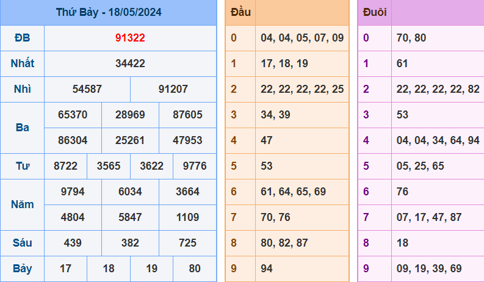Select fifth prize number 3664
484x282 pixels.
(x=187, y=192)
